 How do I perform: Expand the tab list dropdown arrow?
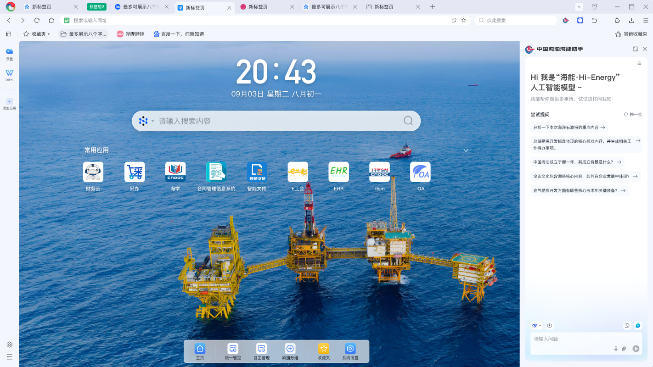(579, 7)
